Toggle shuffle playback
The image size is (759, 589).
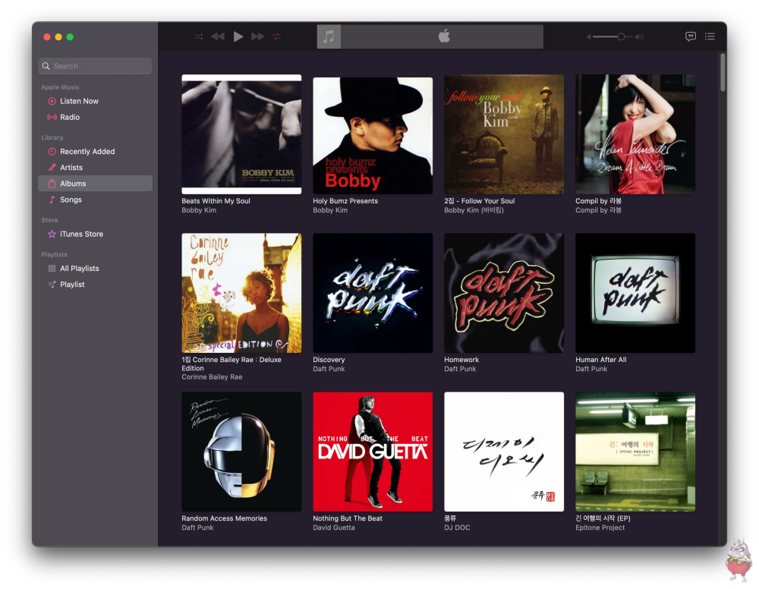click(198, 36)
